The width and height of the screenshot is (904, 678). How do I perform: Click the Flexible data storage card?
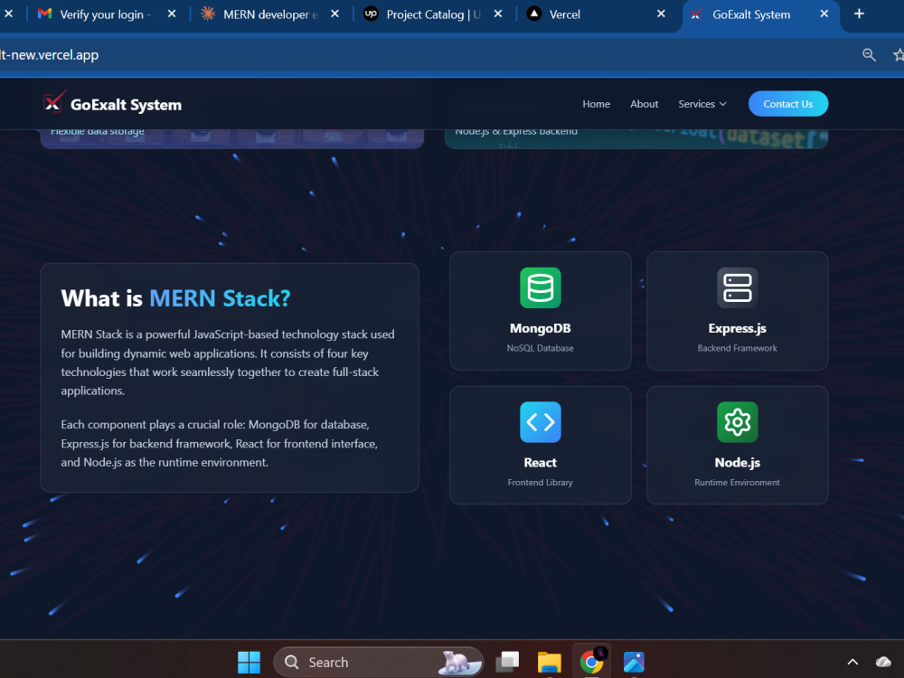[x=231, y=138]
